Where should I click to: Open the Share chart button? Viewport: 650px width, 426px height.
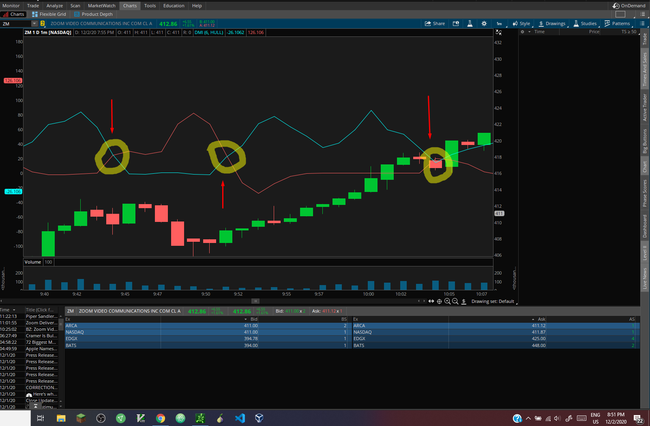tap(435, 23)
